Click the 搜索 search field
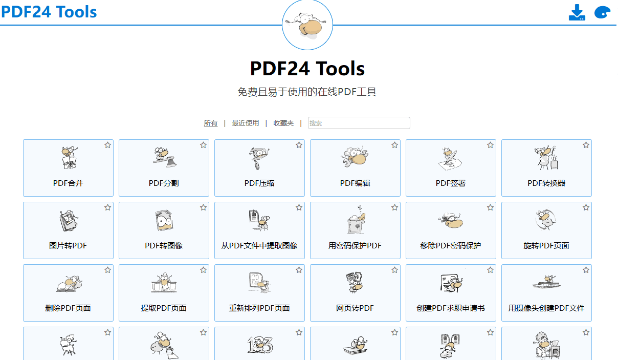This screenshot has width=618, height=360. click(x=359, y=123)
